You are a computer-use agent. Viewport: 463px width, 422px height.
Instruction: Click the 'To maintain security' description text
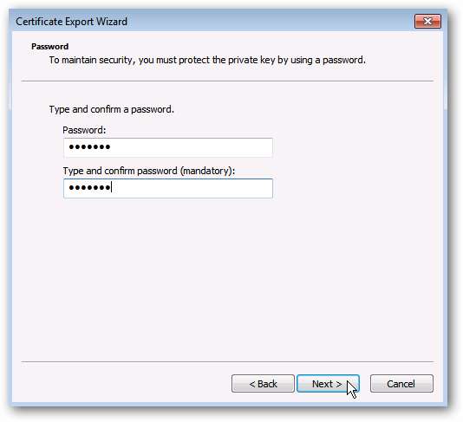coord(207,60)
